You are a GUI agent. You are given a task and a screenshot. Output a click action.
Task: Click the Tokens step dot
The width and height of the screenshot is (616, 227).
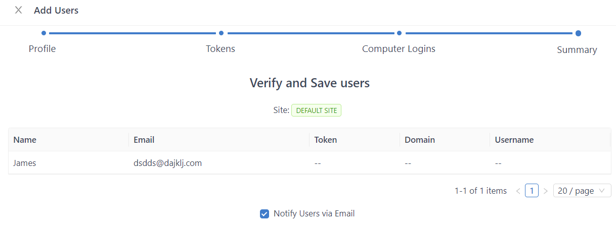click(221, 33)
